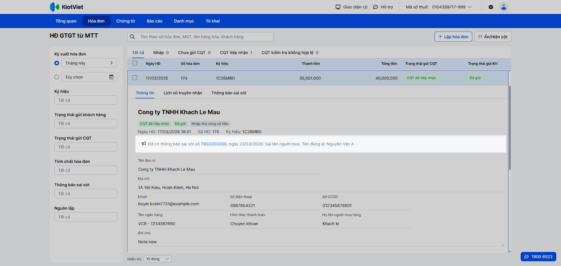Click the Họ tên người mua hàng field
561x266 pixels.
tap(367, 224)
